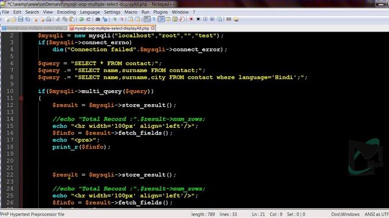Toggle Show All Characters paragraph icon

pos(154,19)
